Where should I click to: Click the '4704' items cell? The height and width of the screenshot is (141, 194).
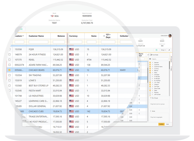tap(89, 60)
